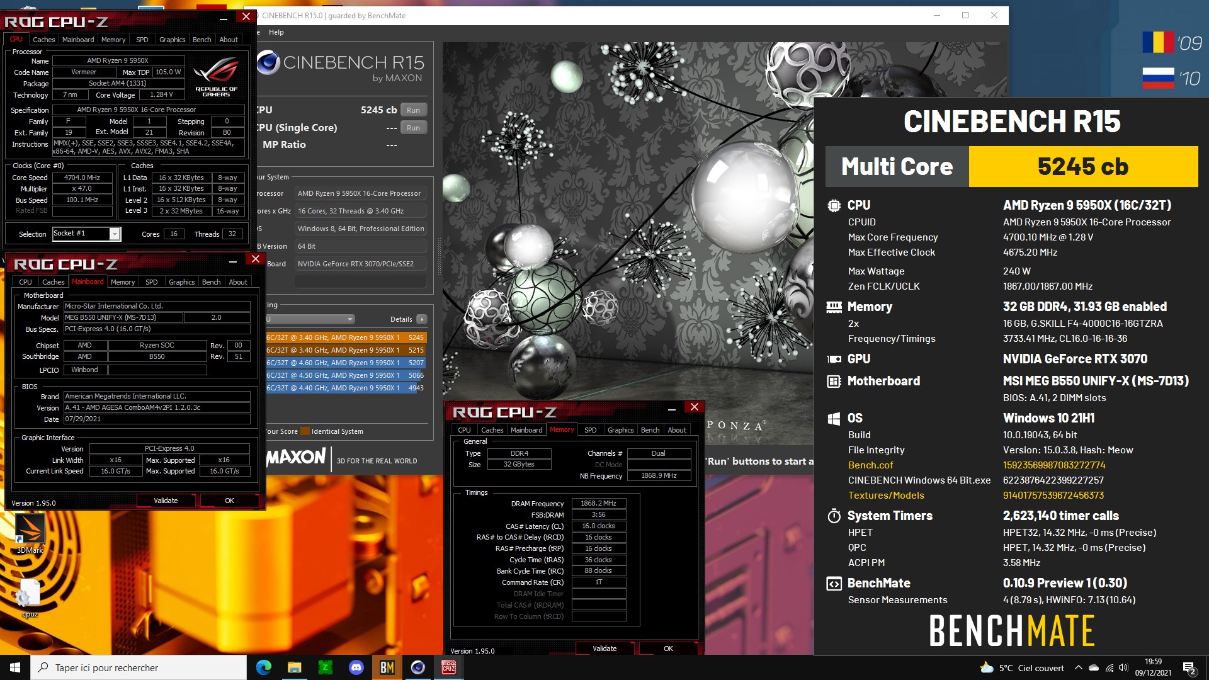The width and height of the screenshot is (1209, 680).
Task: Run the Cinebench CPU multi-core test
Action: [413, 110]
